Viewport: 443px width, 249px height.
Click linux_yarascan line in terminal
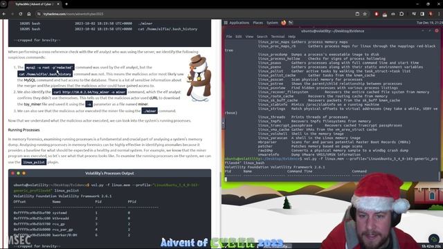click(x=309, y=138)
